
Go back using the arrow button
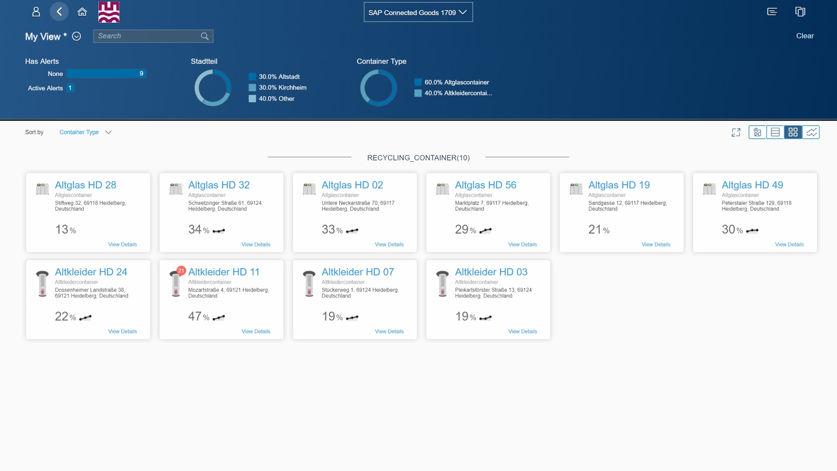pos(59,12)
